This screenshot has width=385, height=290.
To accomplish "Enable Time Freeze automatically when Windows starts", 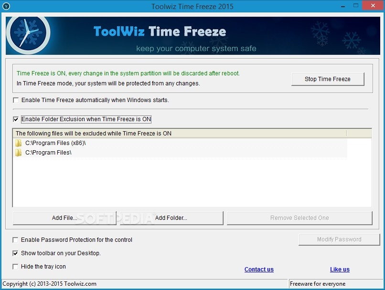I will pos(16,100).
